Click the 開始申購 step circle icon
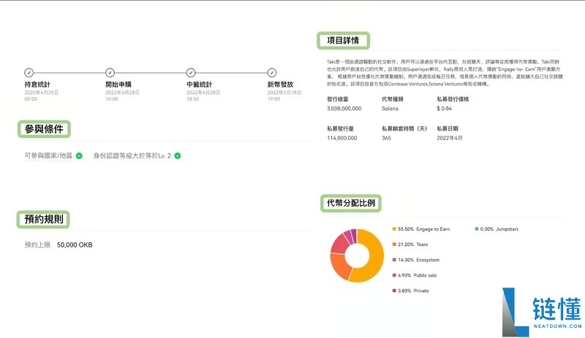The image size is (585, 338). (110, 72)
